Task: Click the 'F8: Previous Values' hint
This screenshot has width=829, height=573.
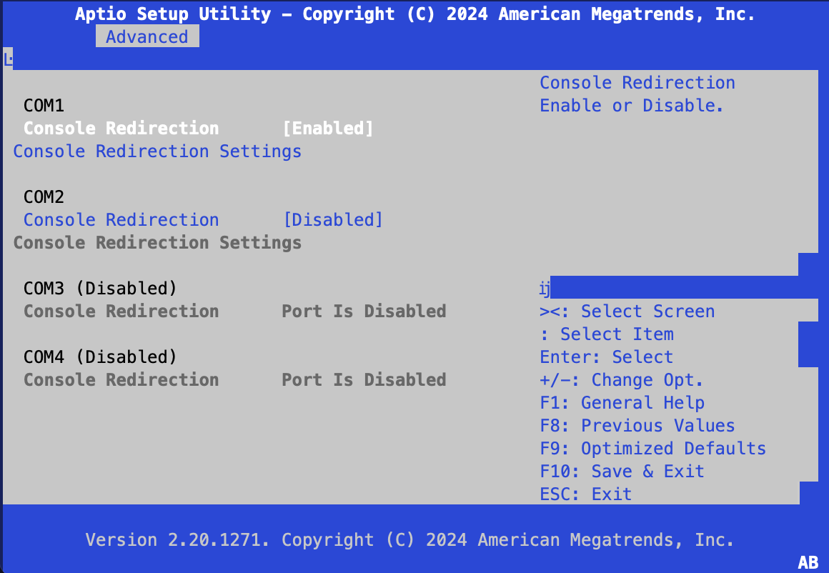Action: [637, 426]
